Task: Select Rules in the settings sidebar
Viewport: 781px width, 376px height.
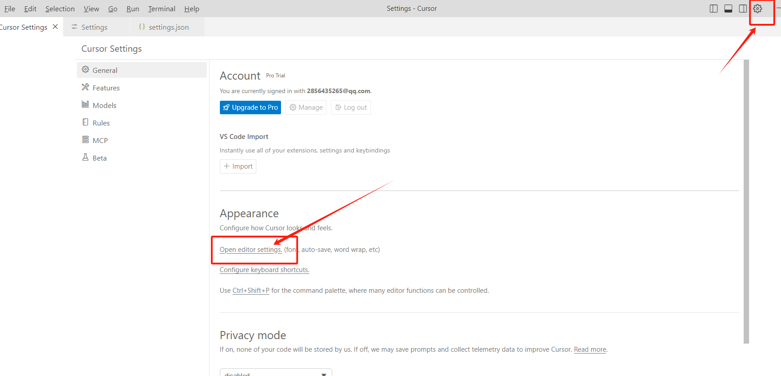Action: (142, 123)
